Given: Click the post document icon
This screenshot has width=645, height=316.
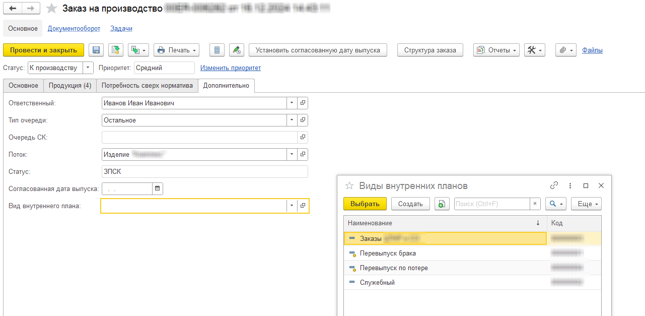Looking at the screenshot, I should (x=116, y=50).
